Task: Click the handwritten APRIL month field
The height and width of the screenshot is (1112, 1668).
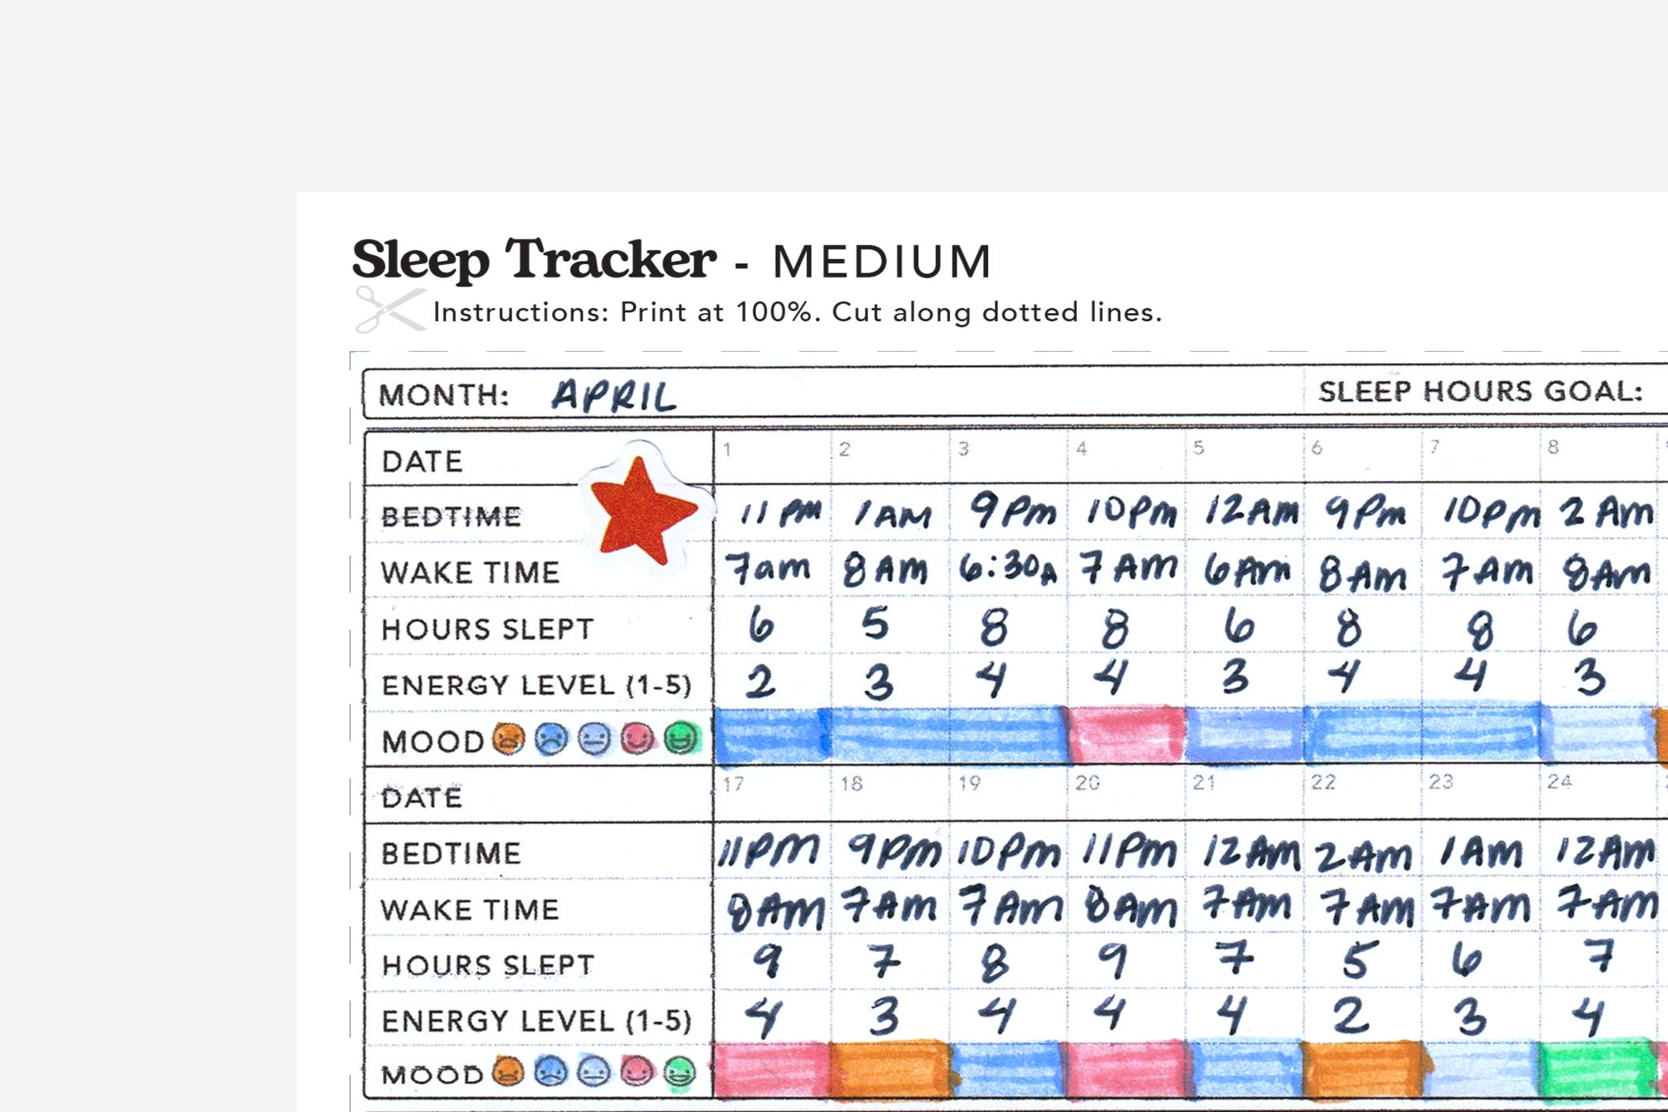Action: click(614, 396)
